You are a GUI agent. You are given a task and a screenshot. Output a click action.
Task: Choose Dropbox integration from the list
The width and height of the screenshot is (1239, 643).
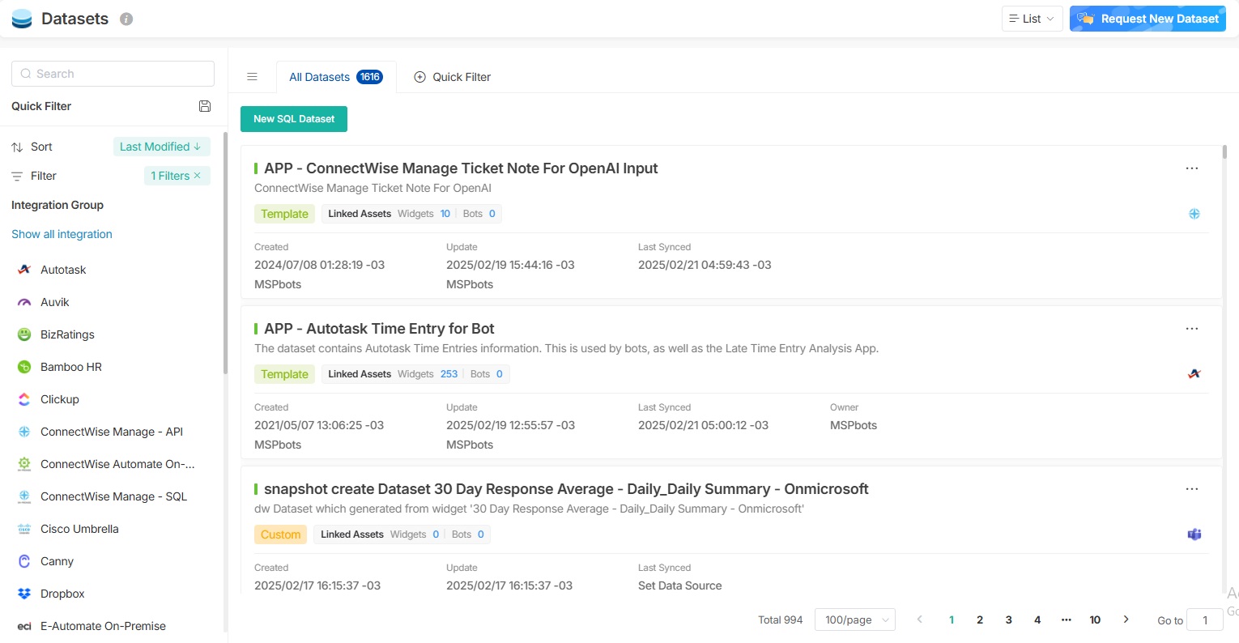pyautogui.click(x=62, y=594)
